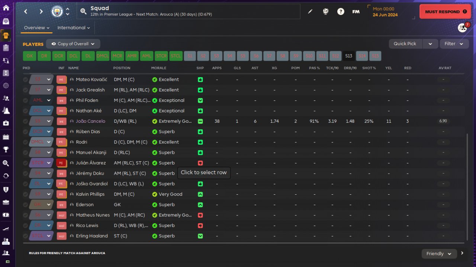Viewport: 476px width, 267px height.
Task: Open the International tab menu
Action: (74, 28)
